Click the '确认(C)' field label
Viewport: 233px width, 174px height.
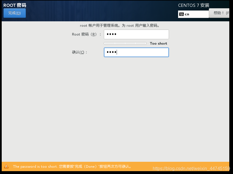(x=79, y=52)
